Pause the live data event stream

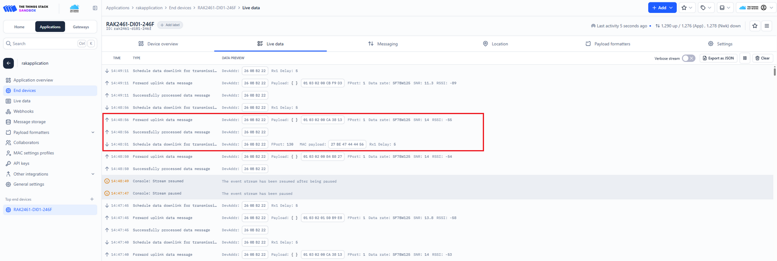click(745, 58)
